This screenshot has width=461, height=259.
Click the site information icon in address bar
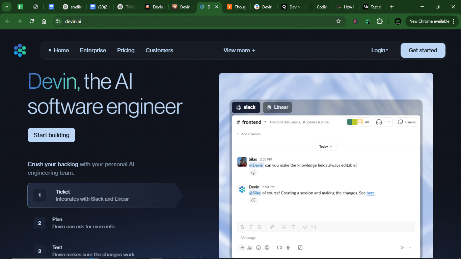58,21
